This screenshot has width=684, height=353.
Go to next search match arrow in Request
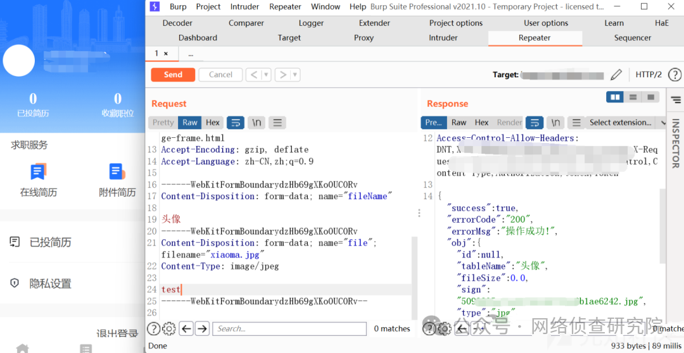click(201, 328)
